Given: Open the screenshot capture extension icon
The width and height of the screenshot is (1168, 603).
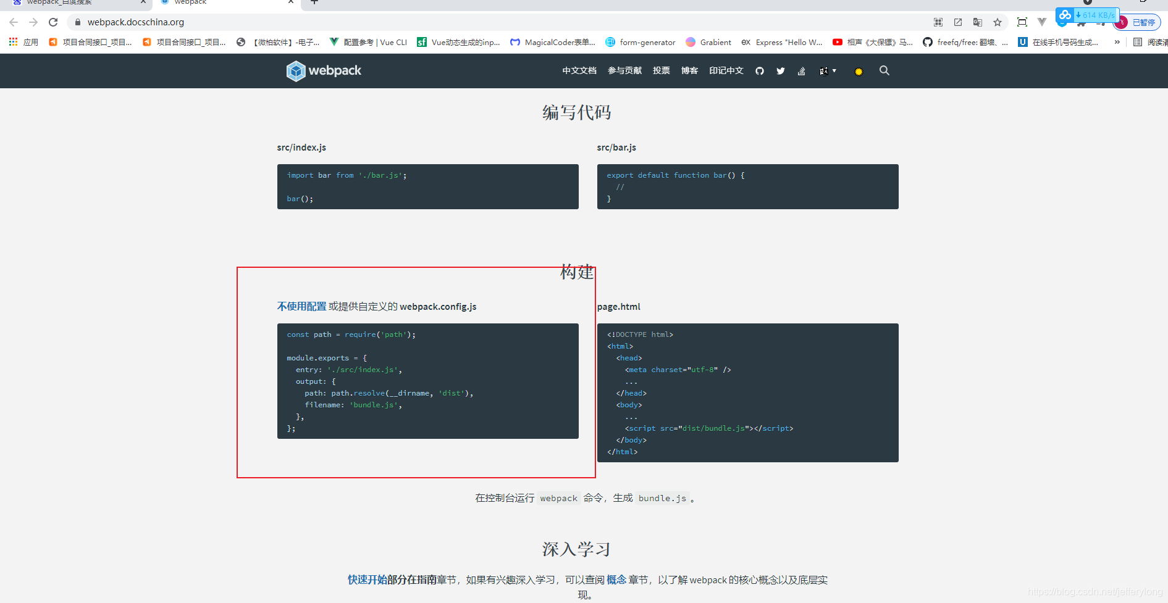Looking at the screenshot, I should coord(1022,22).
